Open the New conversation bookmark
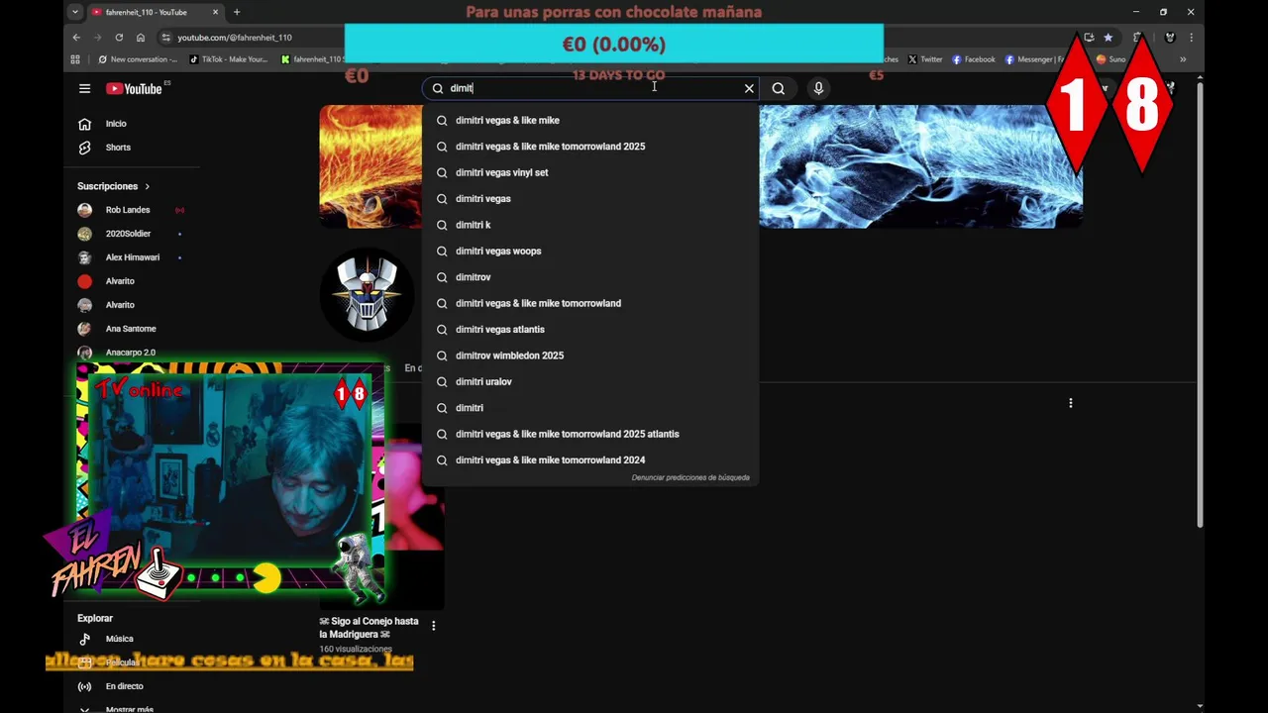This screenshot has width=1268, height=713. click(137, 59)
